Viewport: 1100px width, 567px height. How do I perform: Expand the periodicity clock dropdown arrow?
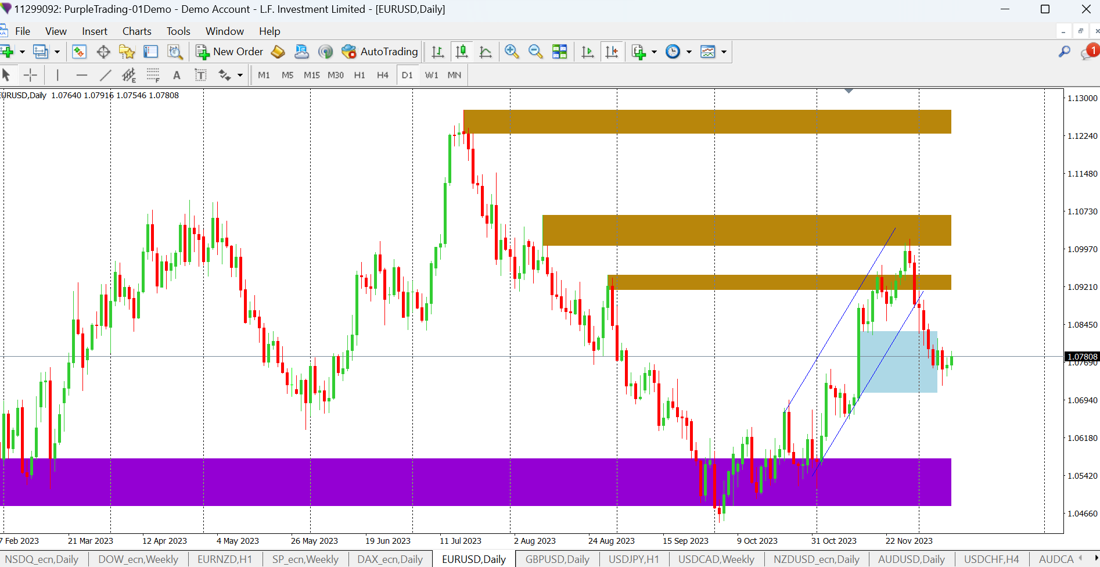click(689, 52)
